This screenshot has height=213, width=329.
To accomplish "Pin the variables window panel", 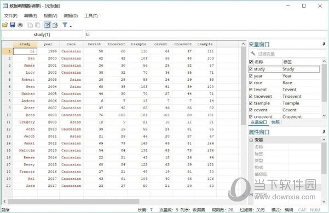I will (324, 44).
